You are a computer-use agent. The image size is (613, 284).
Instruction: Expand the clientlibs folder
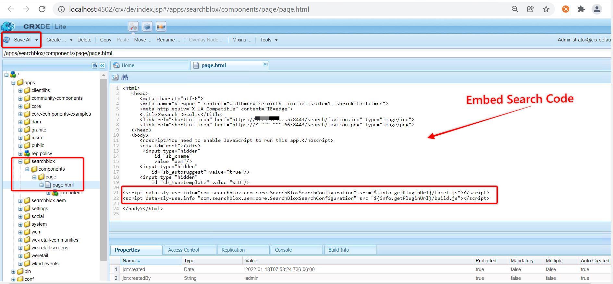(x=20, y=90)
